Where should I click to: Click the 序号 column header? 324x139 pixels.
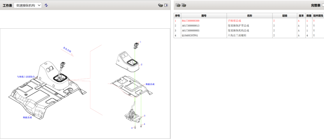coord(177,16)
